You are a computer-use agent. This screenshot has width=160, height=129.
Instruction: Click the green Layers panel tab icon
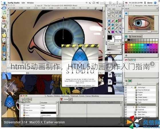click(x=130, y=81)
